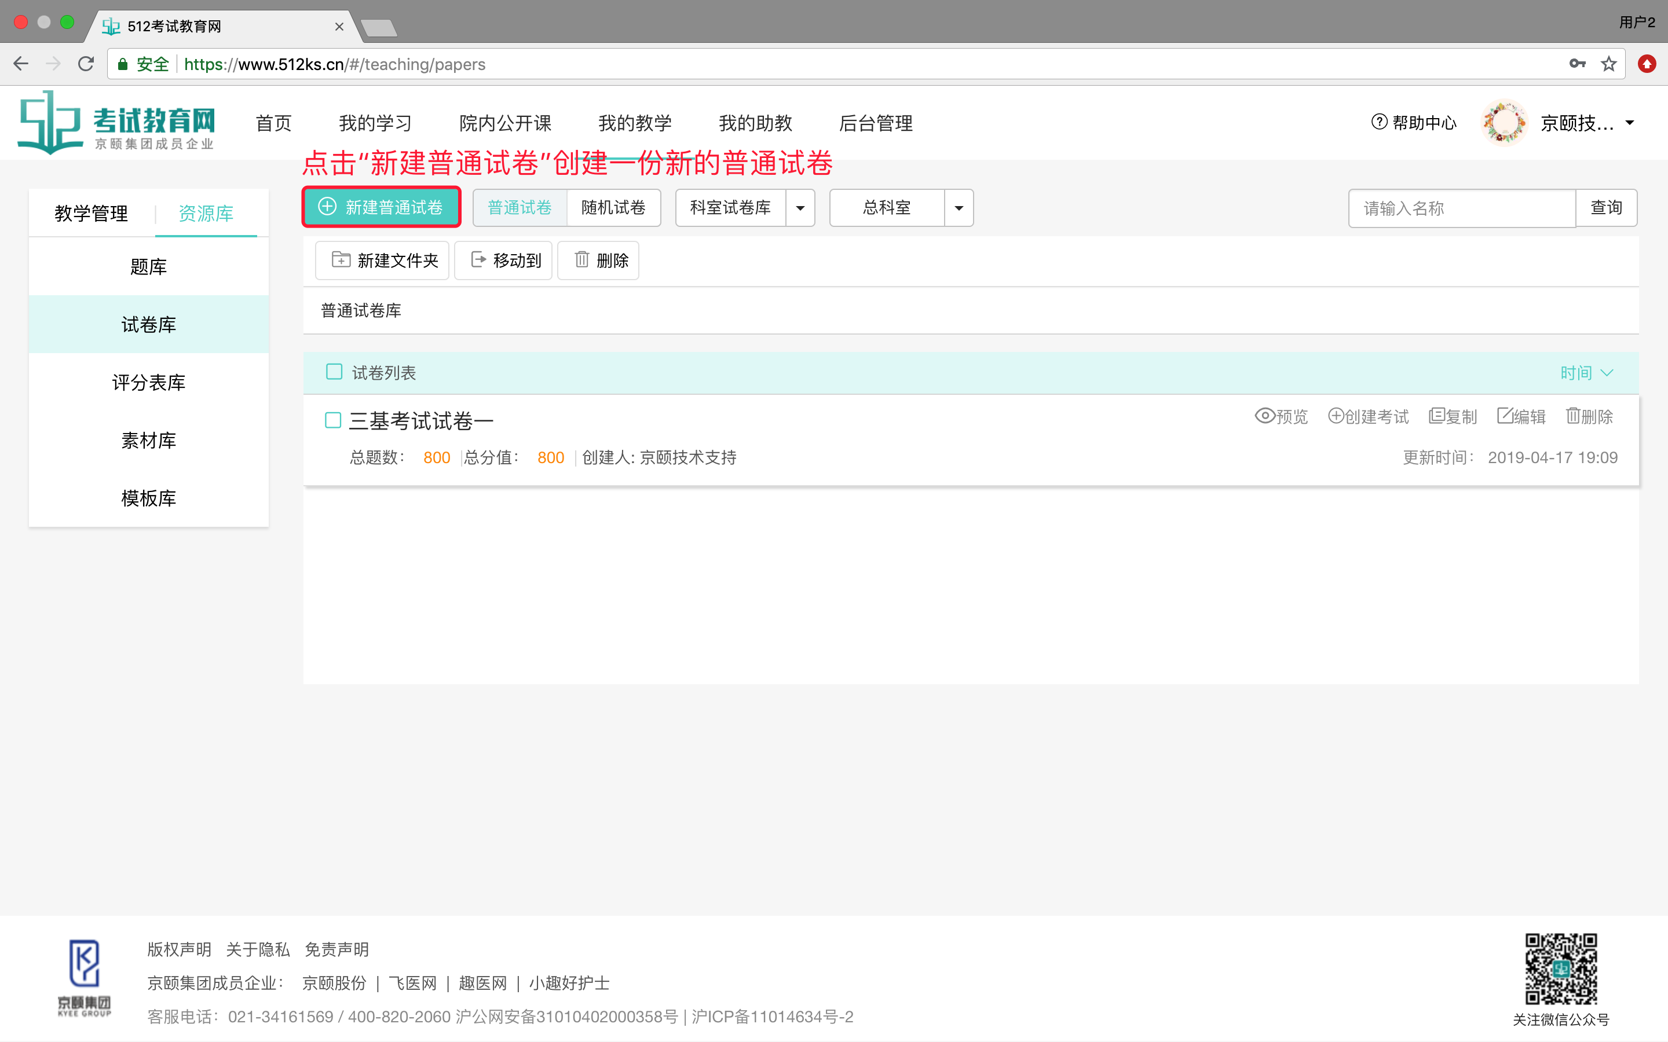The image size is (1668, 1042).
Task: Check the 试卷列表 select-all checkbox
Action: (334, 372)
